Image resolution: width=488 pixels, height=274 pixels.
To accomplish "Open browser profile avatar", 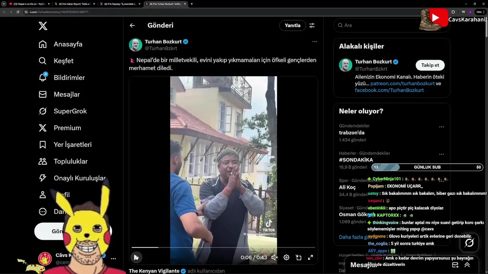I will (470, 12).
